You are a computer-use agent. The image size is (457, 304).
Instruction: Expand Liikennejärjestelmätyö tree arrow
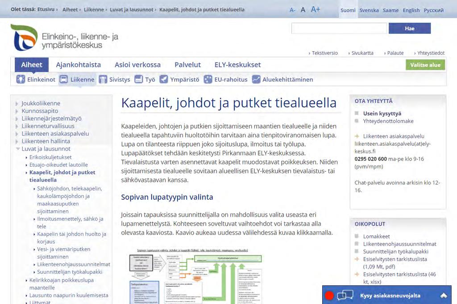pyautogui.click(x=17, y=119)
